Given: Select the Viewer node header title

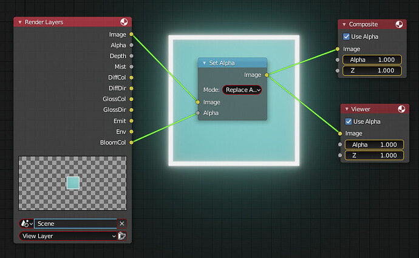Looking at the screenshot, I should pos(361,109).
